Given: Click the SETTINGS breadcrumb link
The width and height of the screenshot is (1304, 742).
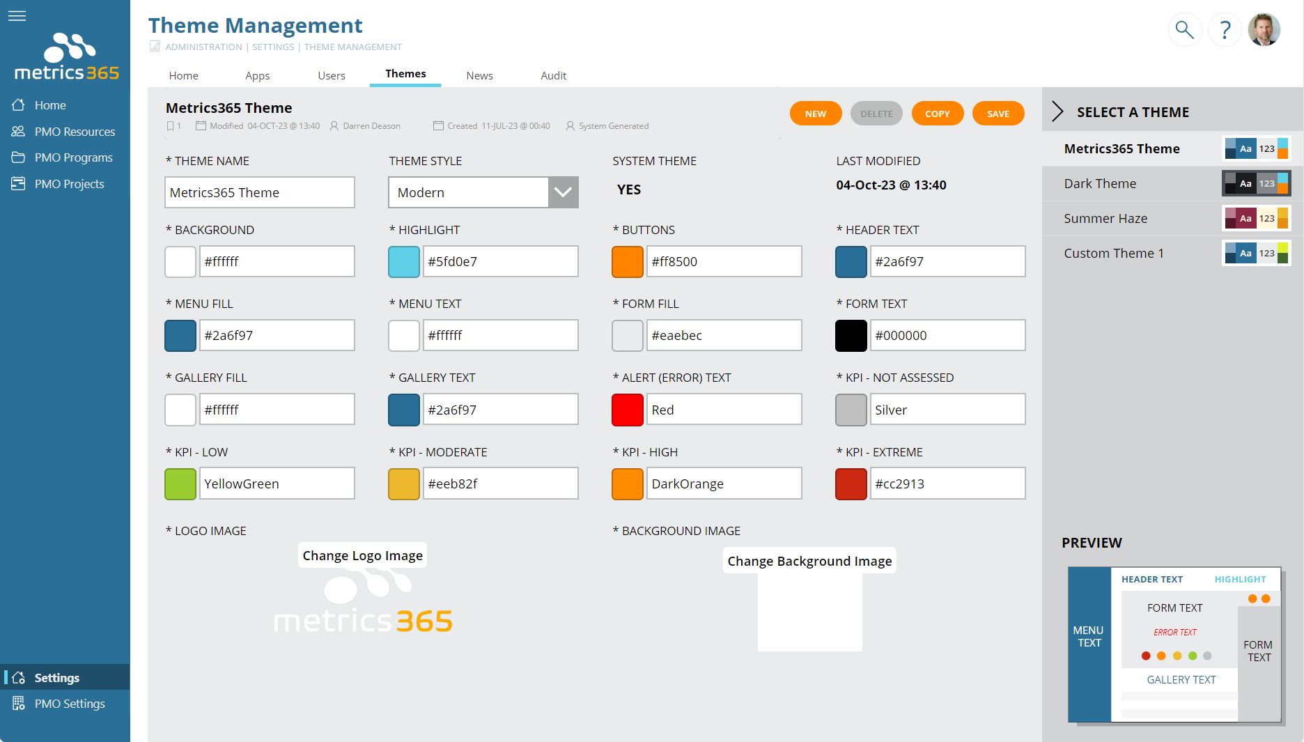Looking at the screenshot, I should tap(273, 47).
